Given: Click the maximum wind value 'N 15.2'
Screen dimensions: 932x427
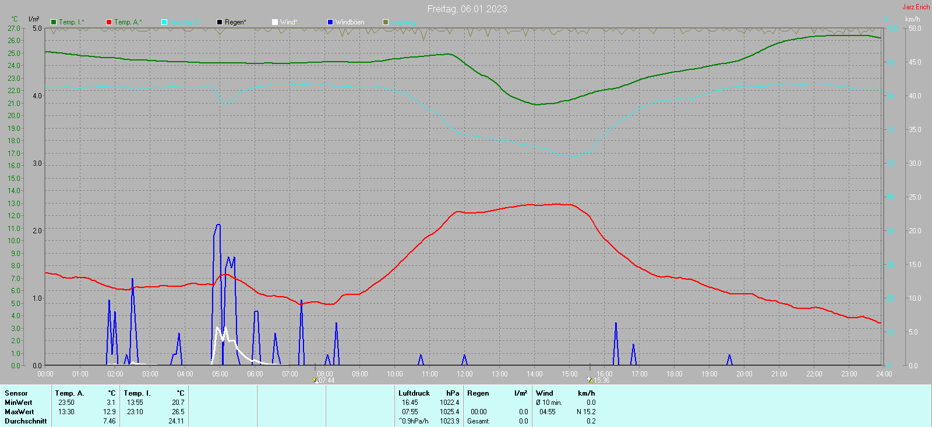Looking at the screenshot, I should [586, 412].
